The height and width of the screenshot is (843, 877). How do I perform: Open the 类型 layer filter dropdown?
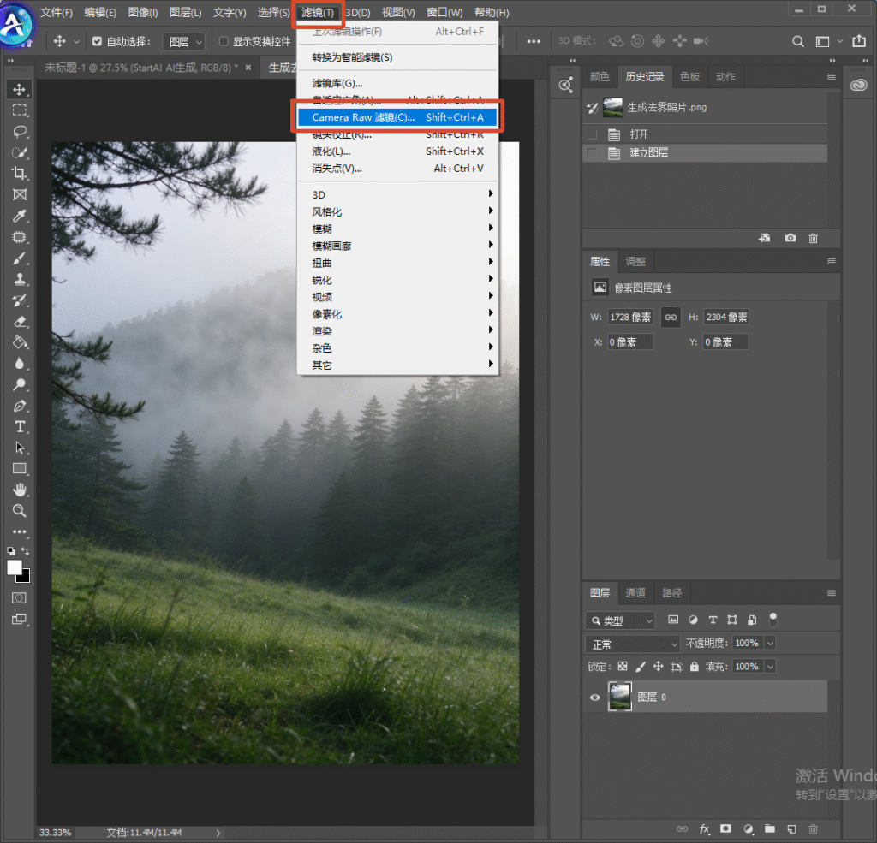click(x=620, y=620)
